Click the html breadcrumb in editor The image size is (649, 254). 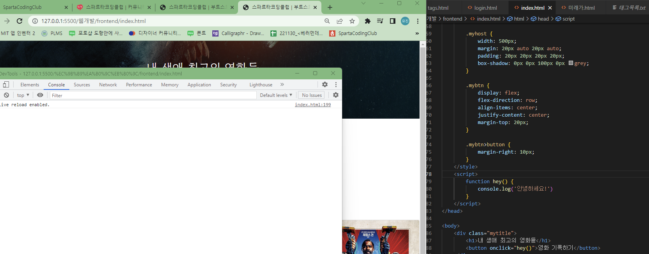point(515,19)
